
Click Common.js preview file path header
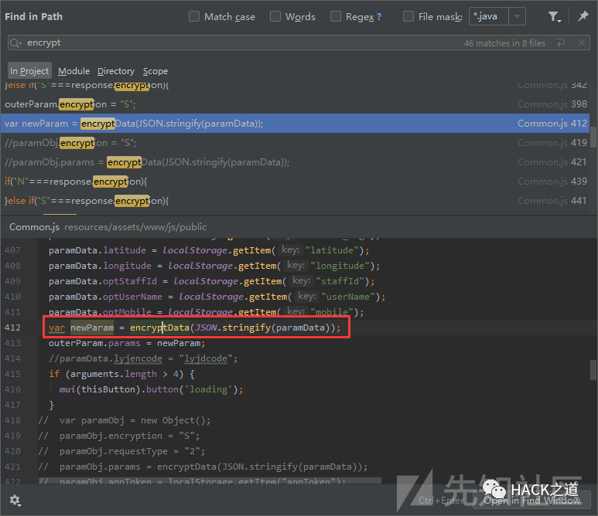click(108, 227)
